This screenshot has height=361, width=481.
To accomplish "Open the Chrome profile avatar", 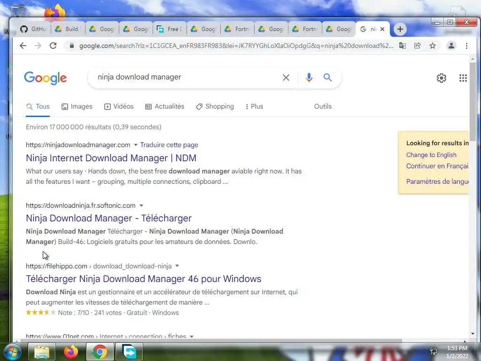I will point(451,46).
